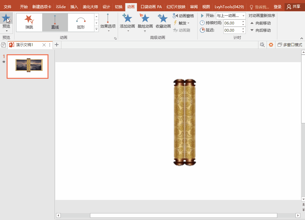
Task: Click the horizontal scrollbar at bottom
Action: point(183,215)
